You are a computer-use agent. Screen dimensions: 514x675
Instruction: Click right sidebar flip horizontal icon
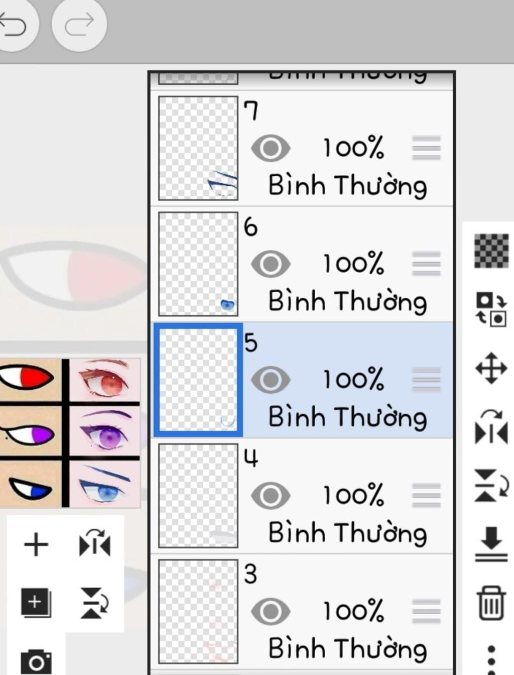pyautogui.click(x=491, y=427)
